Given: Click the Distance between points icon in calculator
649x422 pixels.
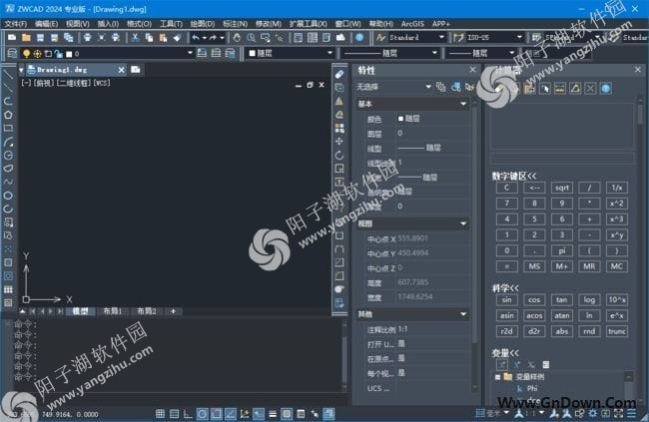Looking at the screenshot, I should pyautogui.click(x=560, y=88).
